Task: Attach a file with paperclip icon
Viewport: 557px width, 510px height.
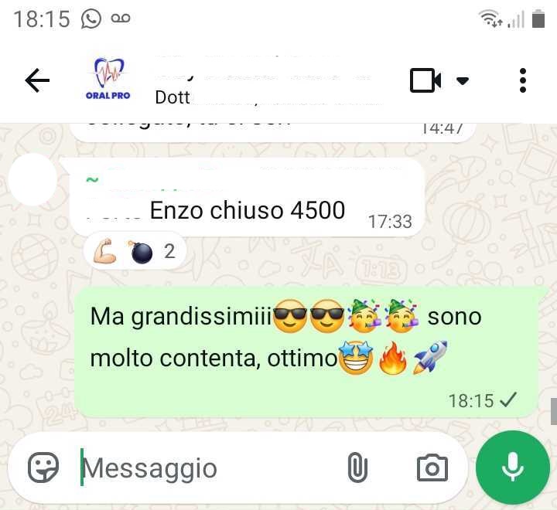Action: tap(357, 467)
